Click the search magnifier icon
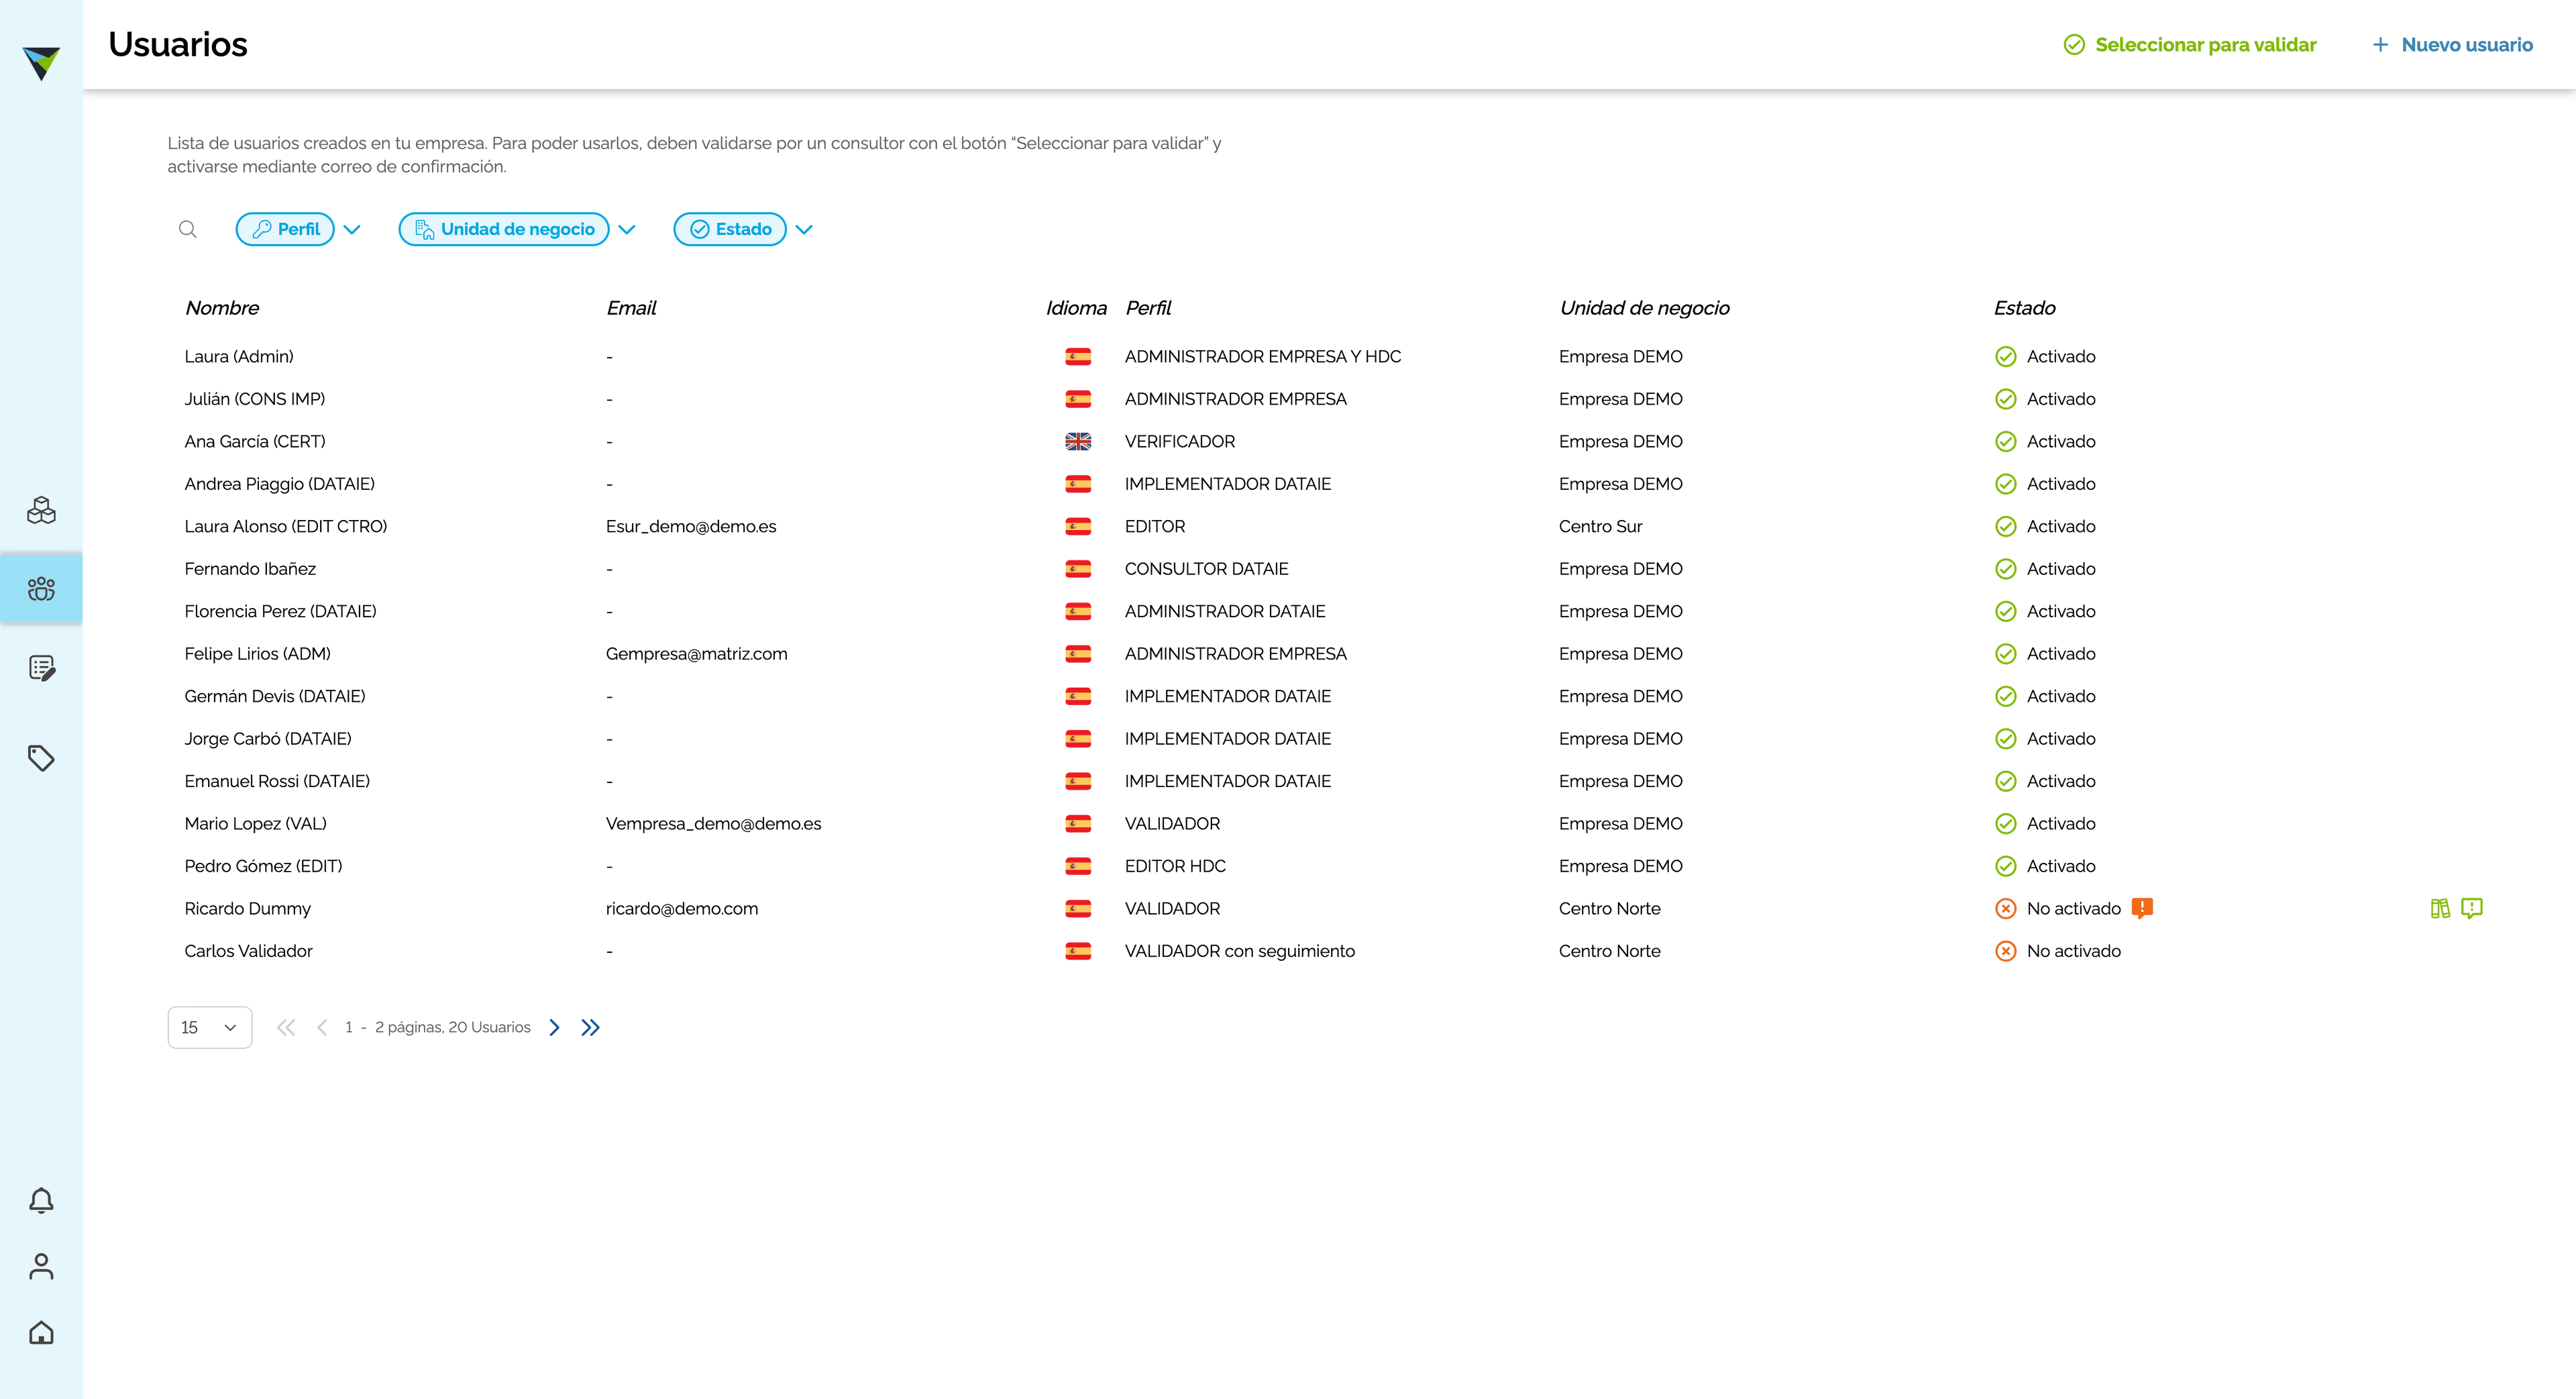 pos(187,229)
